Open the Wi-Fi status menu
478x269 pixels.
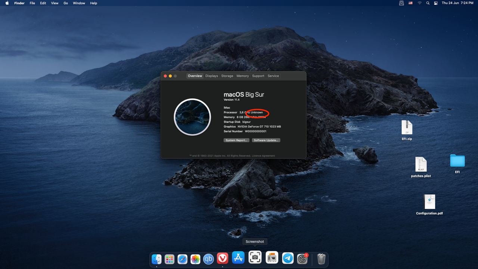click(x=419, y=3)
